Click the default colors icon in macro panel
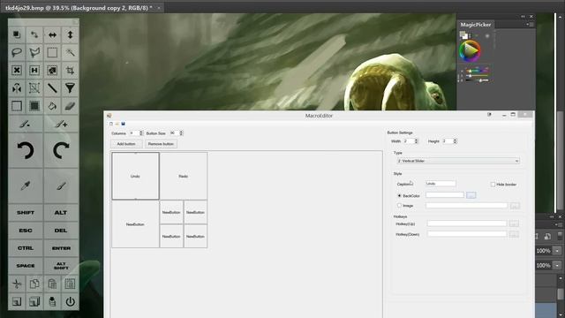565x318 pixels. [17, 34]
